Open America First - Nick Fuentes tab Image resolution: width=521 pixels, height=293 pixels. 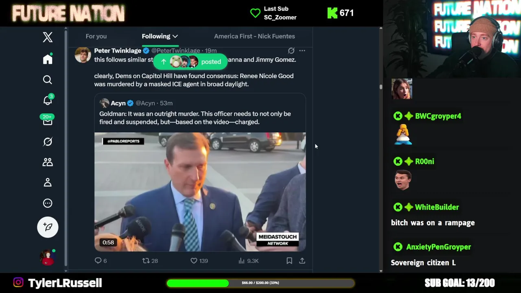tap(254, 36)
